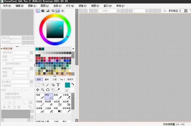Toggle the RGB slider panel
Image resolution: width=191 pixels, height=126 pixels.
pyautogui.click(x=43, y=11)
